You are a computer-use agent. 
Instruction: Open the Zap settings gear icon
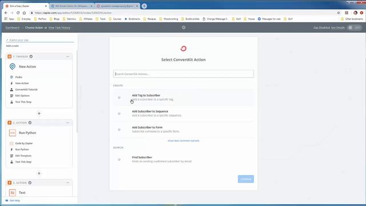coord(184,27)
